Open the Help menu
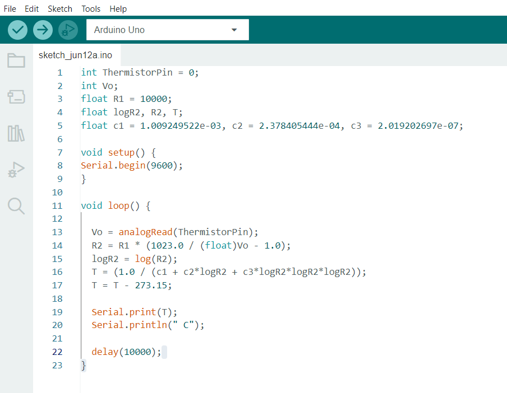Screen dimensions: 507x393 pyautogui.click(x=118, y=8)
